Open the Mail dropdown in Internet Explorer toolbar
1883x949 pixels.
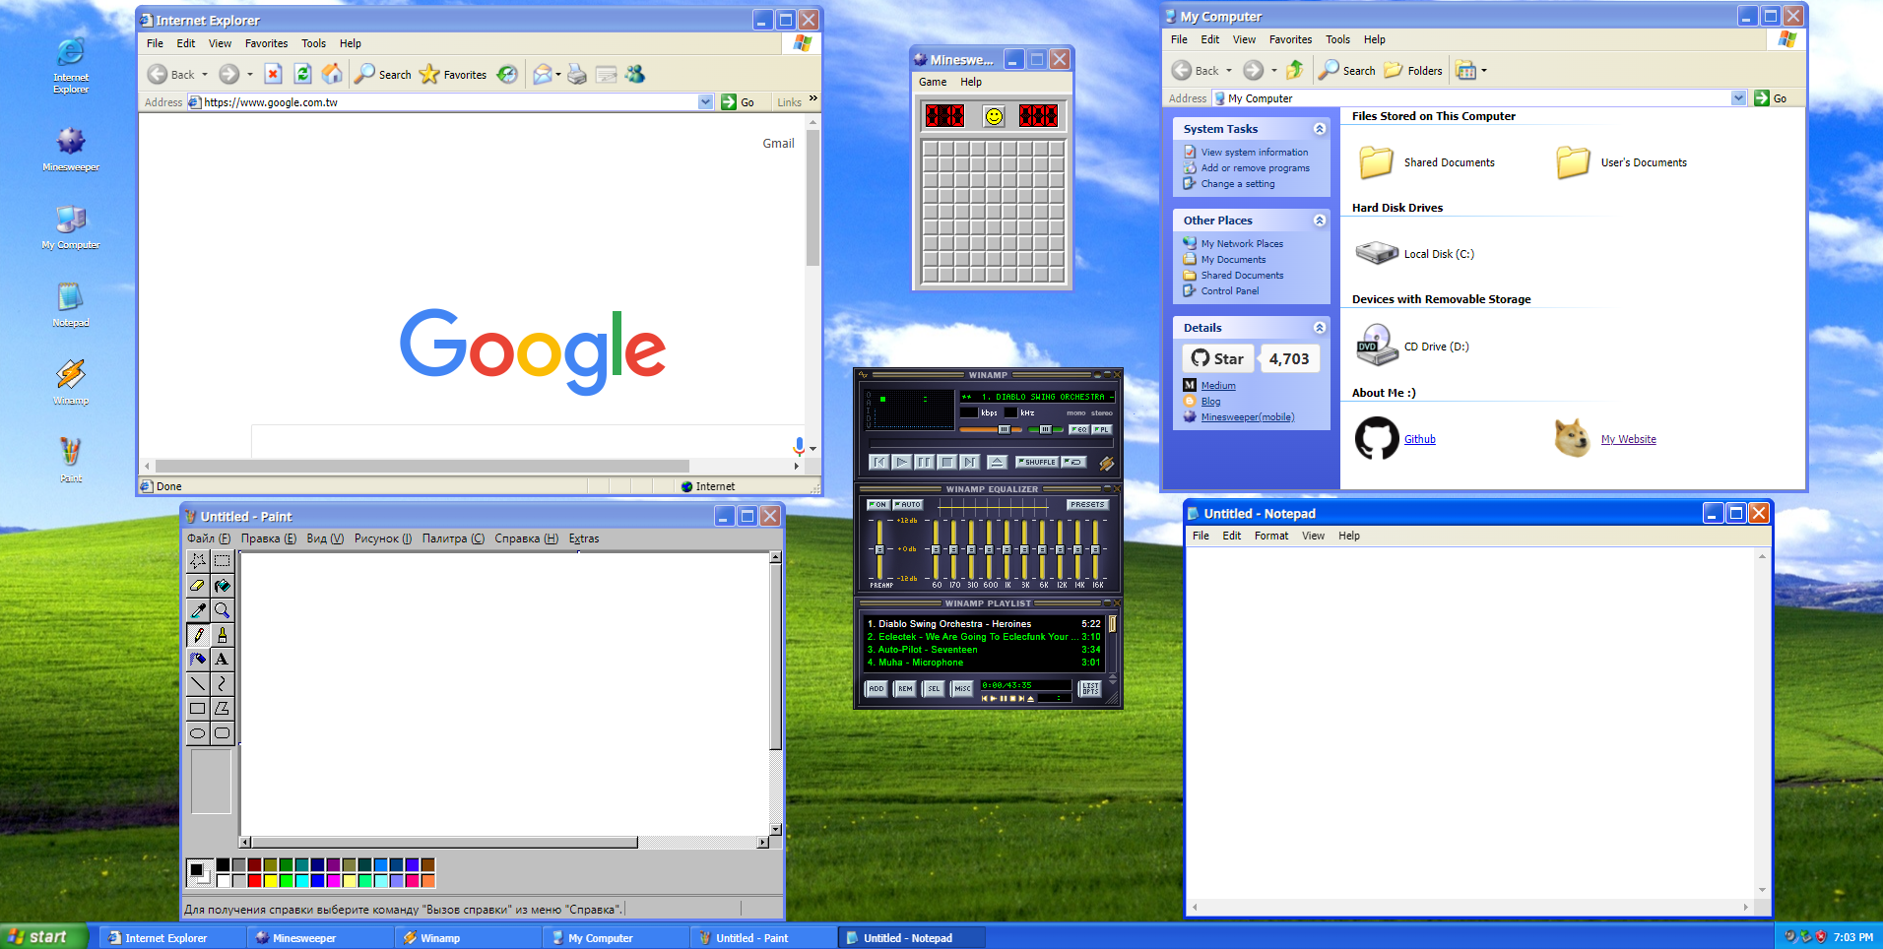[558, 74]
